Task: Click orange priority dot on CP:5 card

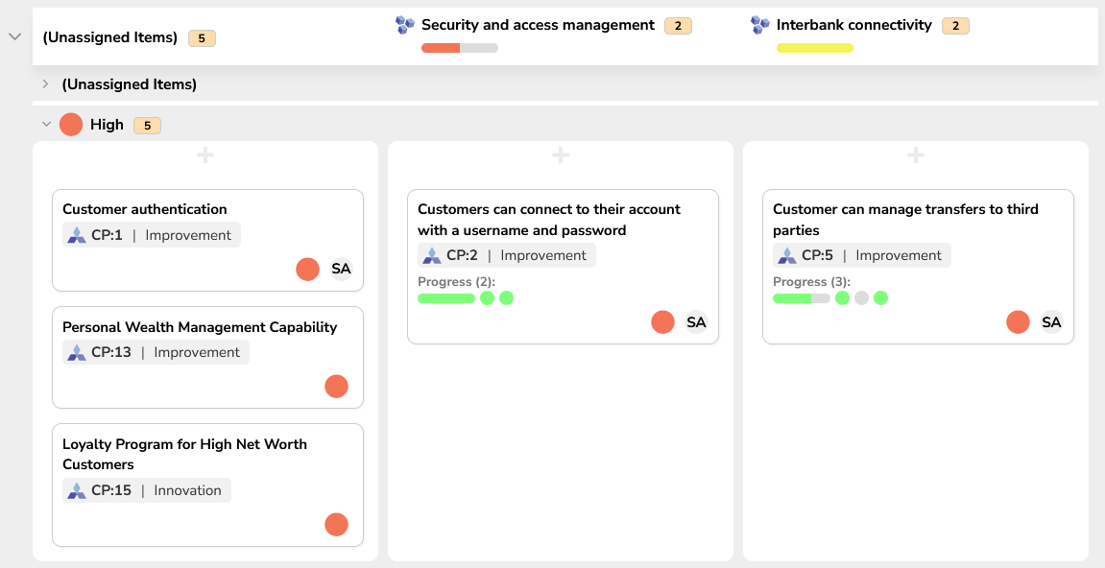Action: [1018, 322]
